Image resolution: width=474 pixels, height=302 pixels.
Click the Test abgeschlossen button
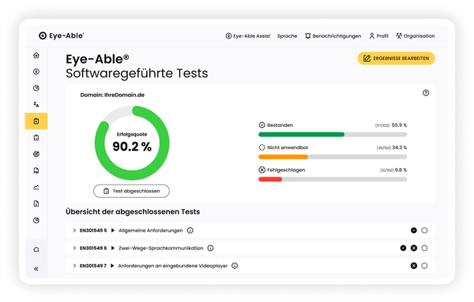pos(131,191)
